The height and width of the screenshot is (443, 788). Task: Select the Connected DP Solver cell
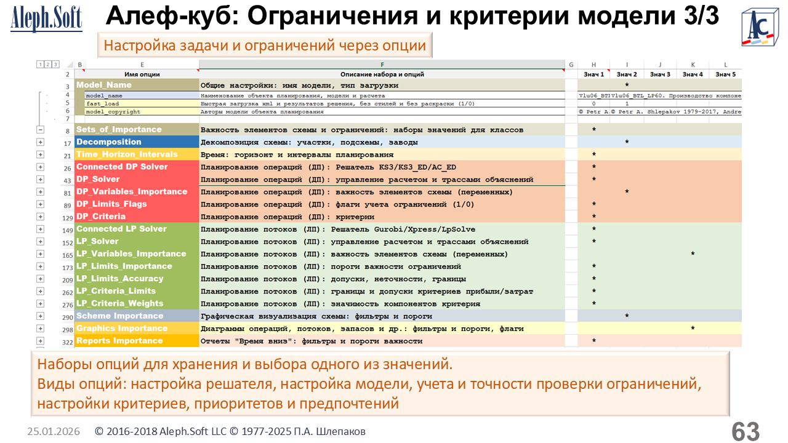click(137, 167)
